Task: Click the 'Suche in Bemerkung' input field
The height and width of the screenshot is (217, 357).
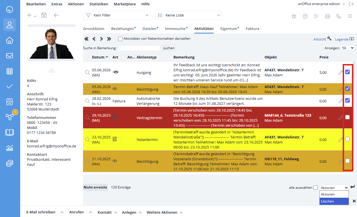Action: pos(139,48)
